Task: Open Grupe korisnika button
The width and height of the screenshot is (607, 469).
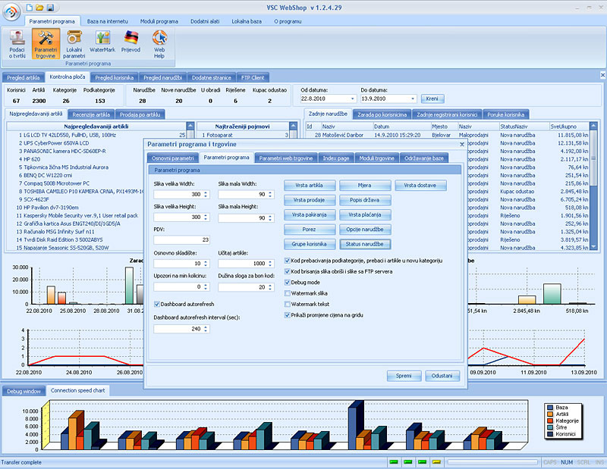Action: 309,244
